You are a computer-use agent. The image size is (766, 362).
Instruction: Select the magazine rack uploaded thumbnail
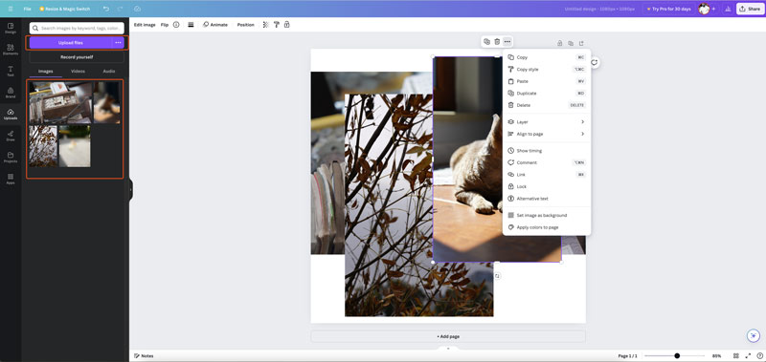60,102
